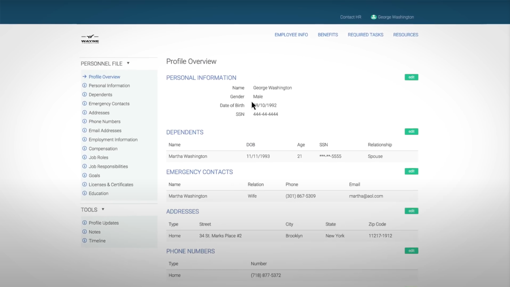Edit the Personal Information section
510x287 pixels.
tap(411, 77)
